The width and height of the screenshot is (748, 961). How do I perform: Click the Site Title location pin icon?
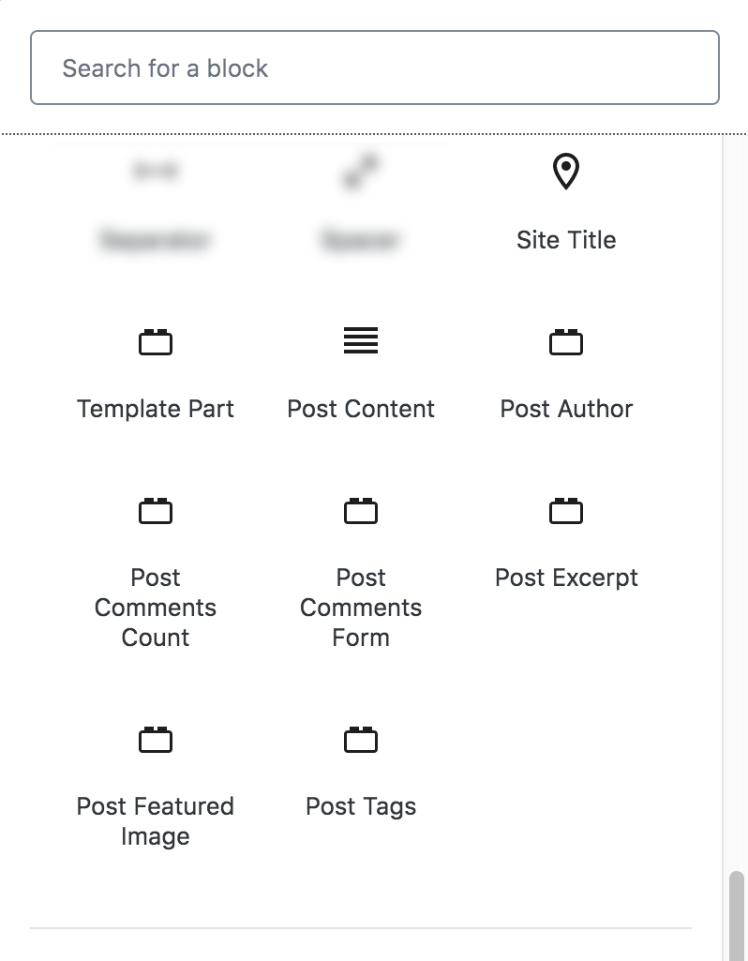565,173
